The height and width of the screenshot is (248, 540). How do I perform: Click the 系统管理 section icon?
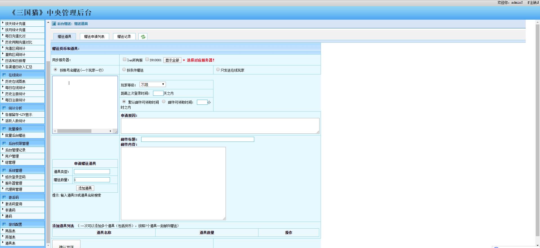pyautogui.click(x=4, y=170)
